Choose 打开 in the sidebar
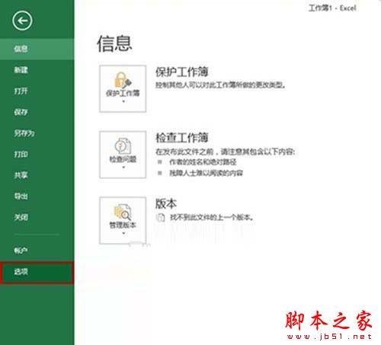 [37, 91]
